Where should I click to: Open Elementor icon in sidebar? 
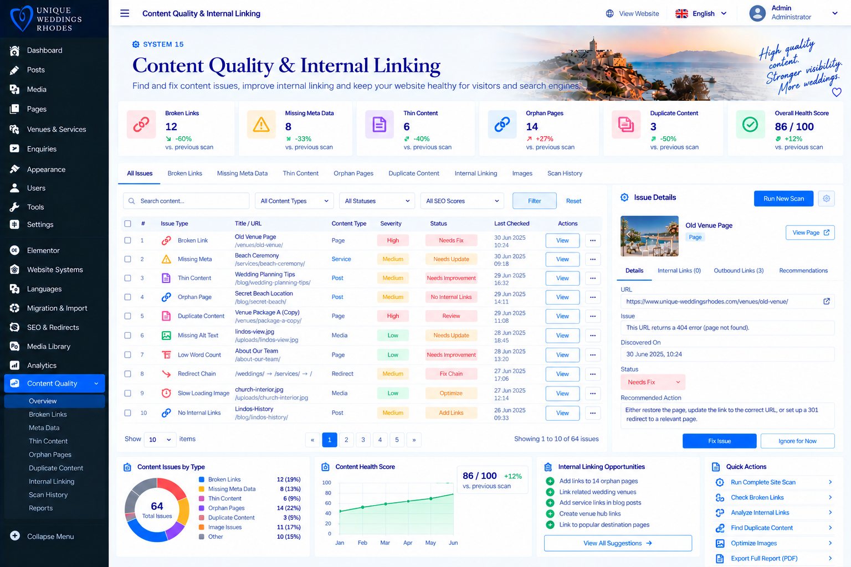point(14,250)
